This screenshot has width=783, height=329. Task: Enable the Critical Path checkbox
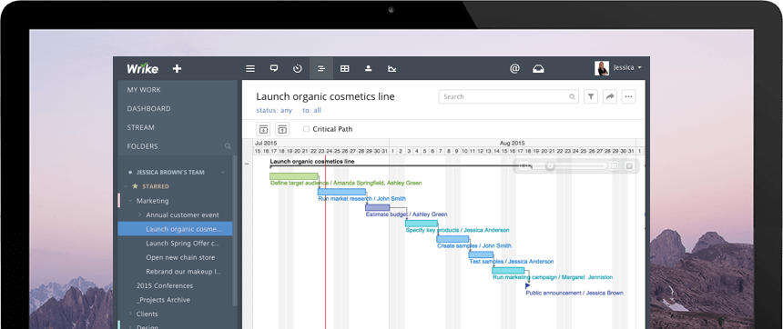pos(306,129)
